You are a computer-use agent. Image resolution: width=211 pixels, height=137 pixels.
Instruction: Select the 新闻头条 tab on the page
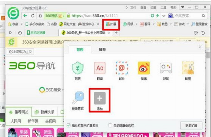click(x=44, y=112)
